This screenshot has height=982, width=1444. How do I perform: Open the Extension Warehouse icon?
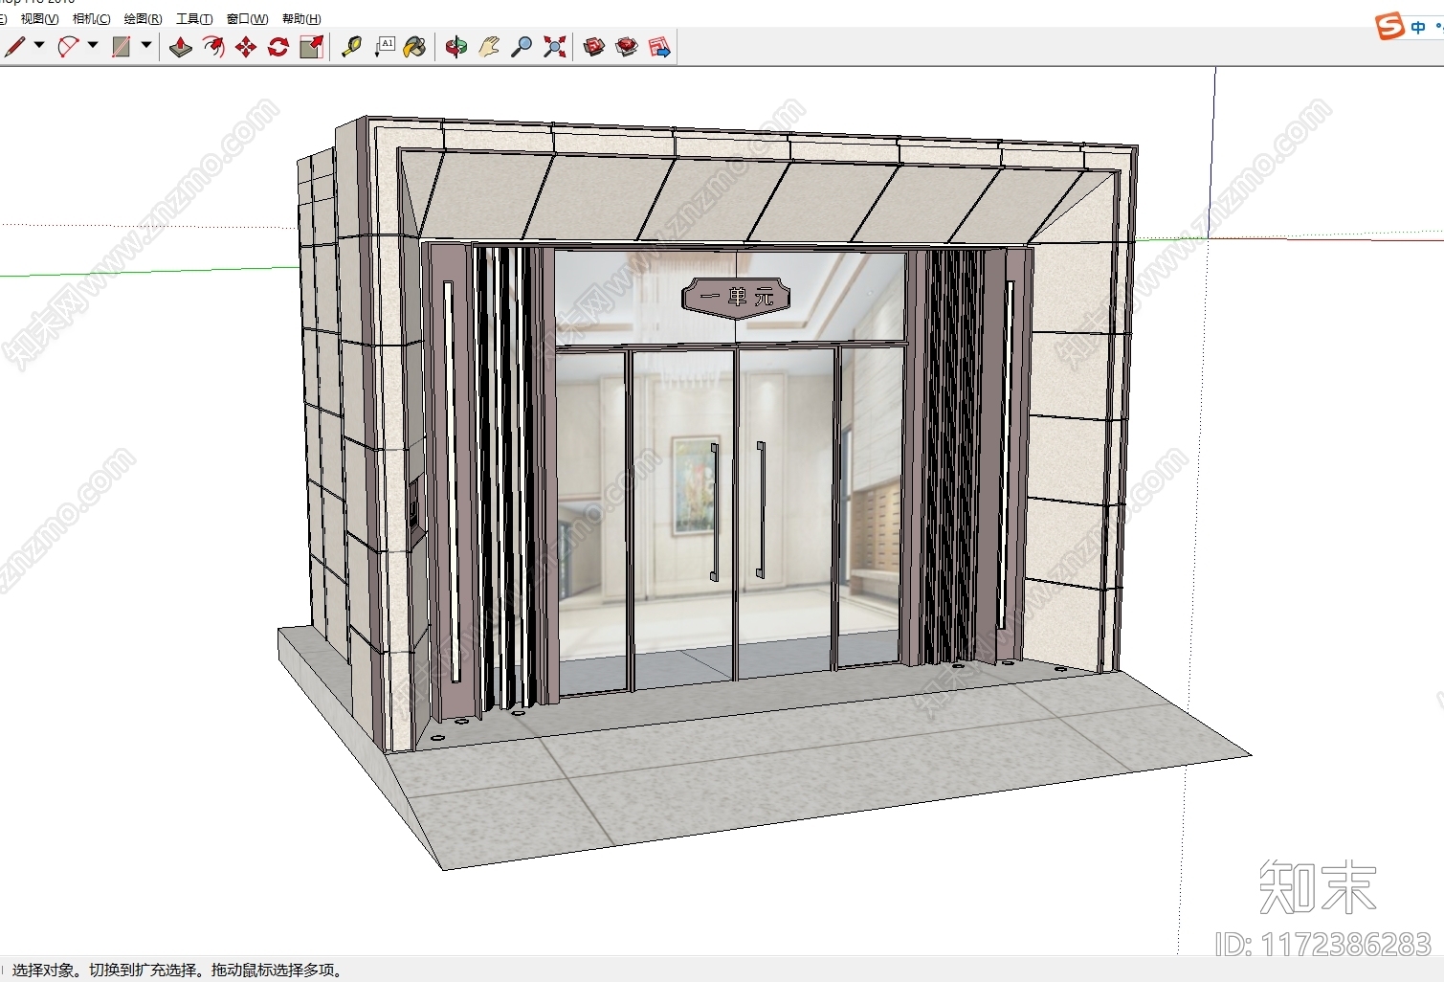pos(627,47)
